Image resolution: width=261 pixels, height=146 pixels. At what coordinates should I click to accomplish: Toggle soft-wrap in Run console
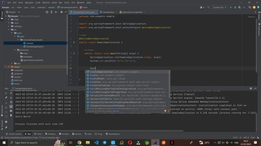click(x=11, y=102)
